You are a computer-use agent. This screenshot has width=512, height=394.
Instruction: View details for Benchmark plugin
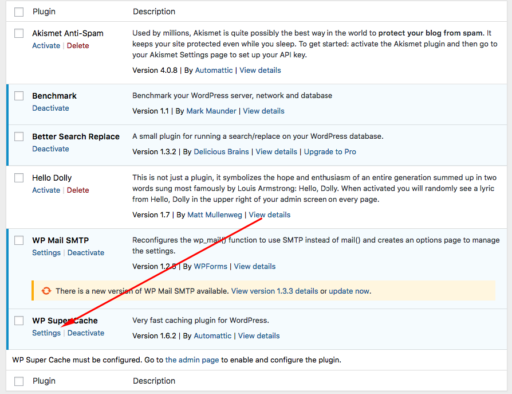[263, 111]
